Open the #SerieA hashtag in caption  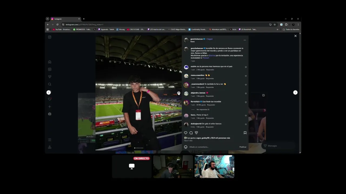(206, 58)
